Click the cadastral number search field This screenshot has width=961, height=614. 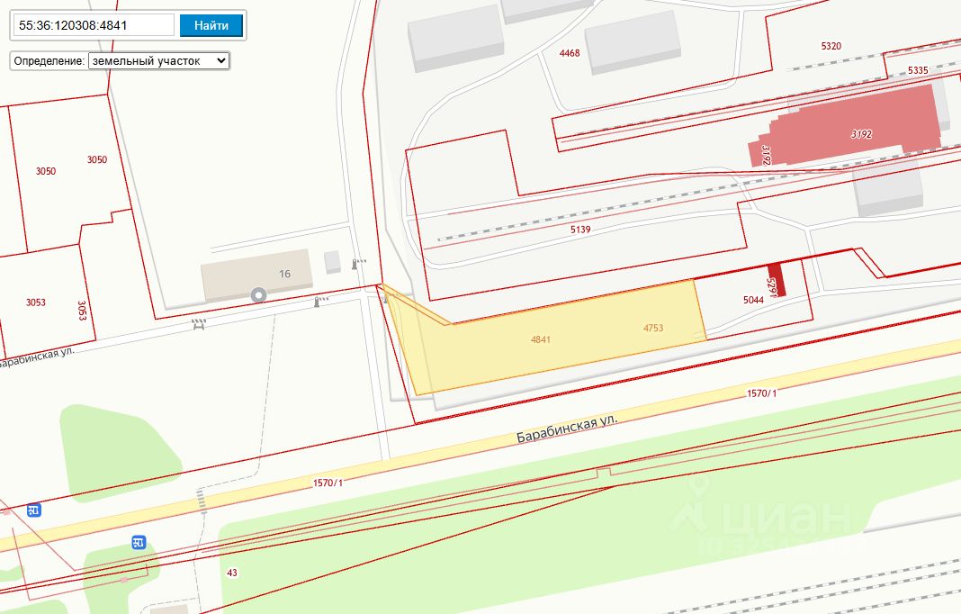[x=93, y=25]
